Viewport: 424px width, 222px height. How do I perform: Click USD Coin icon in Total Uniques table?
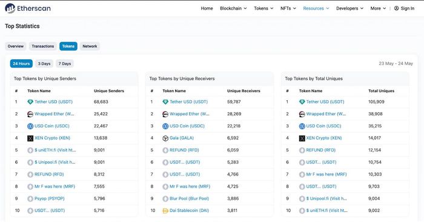(302, 126)
